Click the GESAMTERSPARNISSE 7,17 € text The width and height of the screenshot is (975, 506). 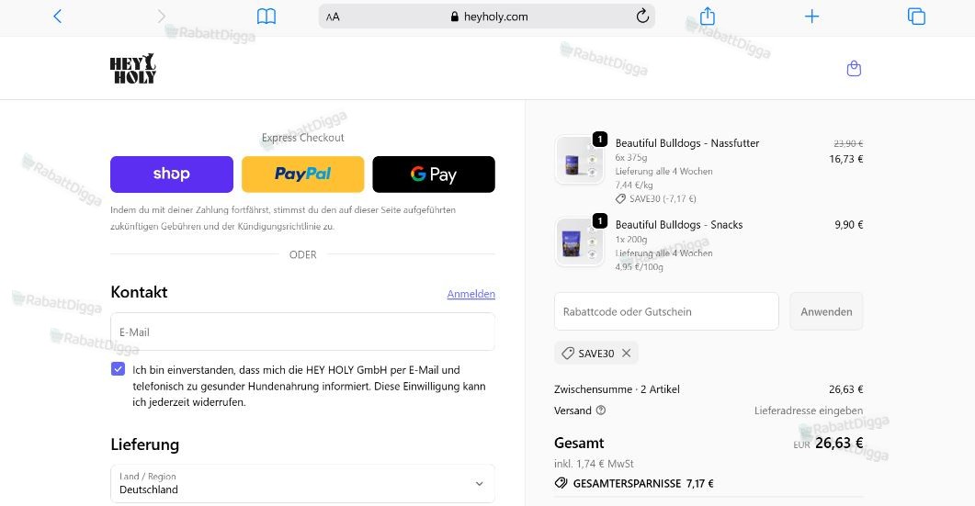coord(643,483)
